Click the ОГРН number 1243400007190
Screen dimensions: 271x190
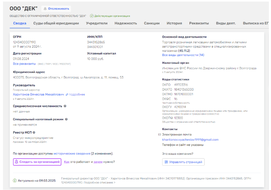(x=24, y=42)
